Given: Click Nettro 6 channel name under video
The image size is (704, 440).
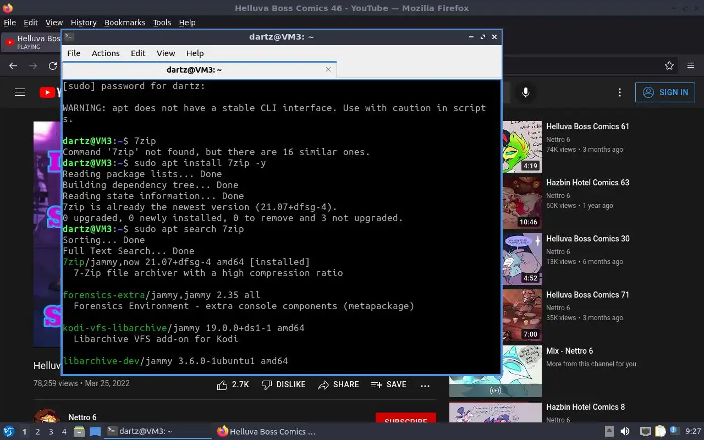Looking at the screenshot, I should coord(82,417).
